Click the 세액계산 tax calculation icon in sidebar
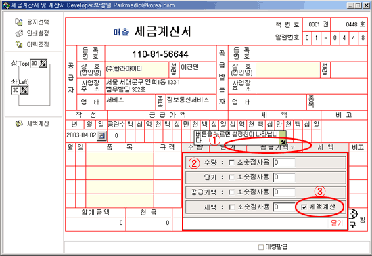 (19, 123)
